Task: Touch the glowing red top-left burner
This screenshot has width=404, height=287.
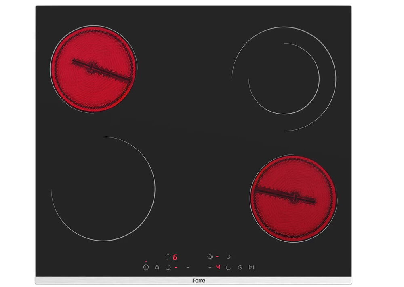Action: (93, 69)
